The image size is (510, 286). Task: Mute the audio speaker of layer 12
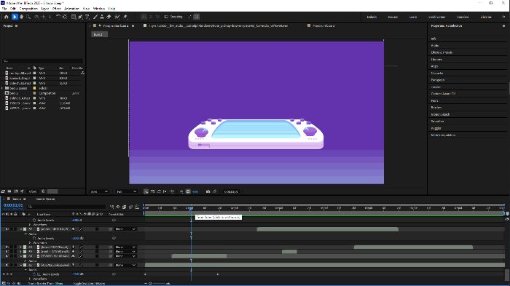pyautogui.click(x=7, y=229)
